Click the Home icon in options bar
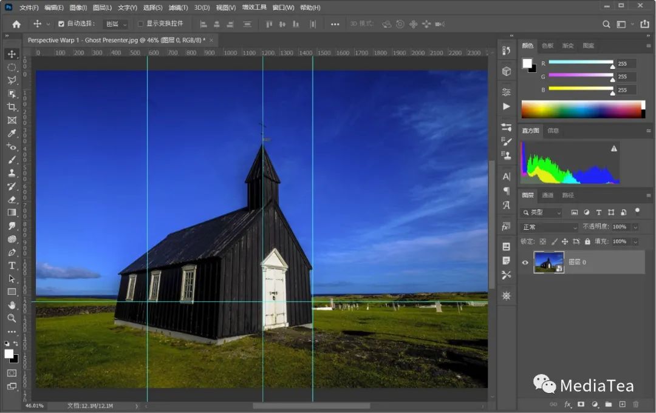Viewport: 656px width, 413px height. 16,24
